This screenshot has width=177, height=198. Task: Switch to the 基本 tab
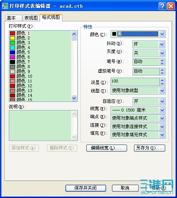point(14,18)
